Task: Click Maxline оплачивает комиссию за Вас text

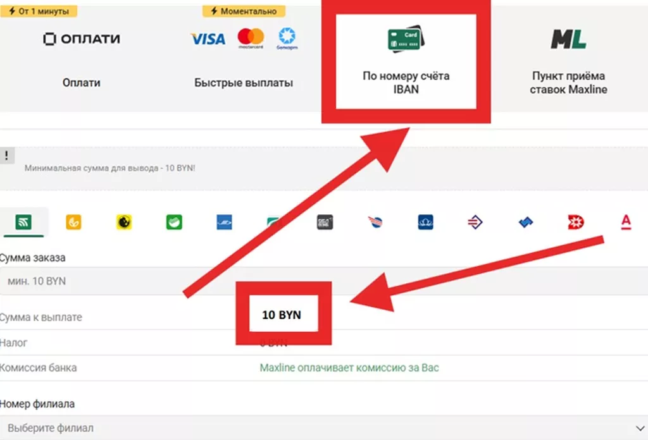Action: pos(349,368)
